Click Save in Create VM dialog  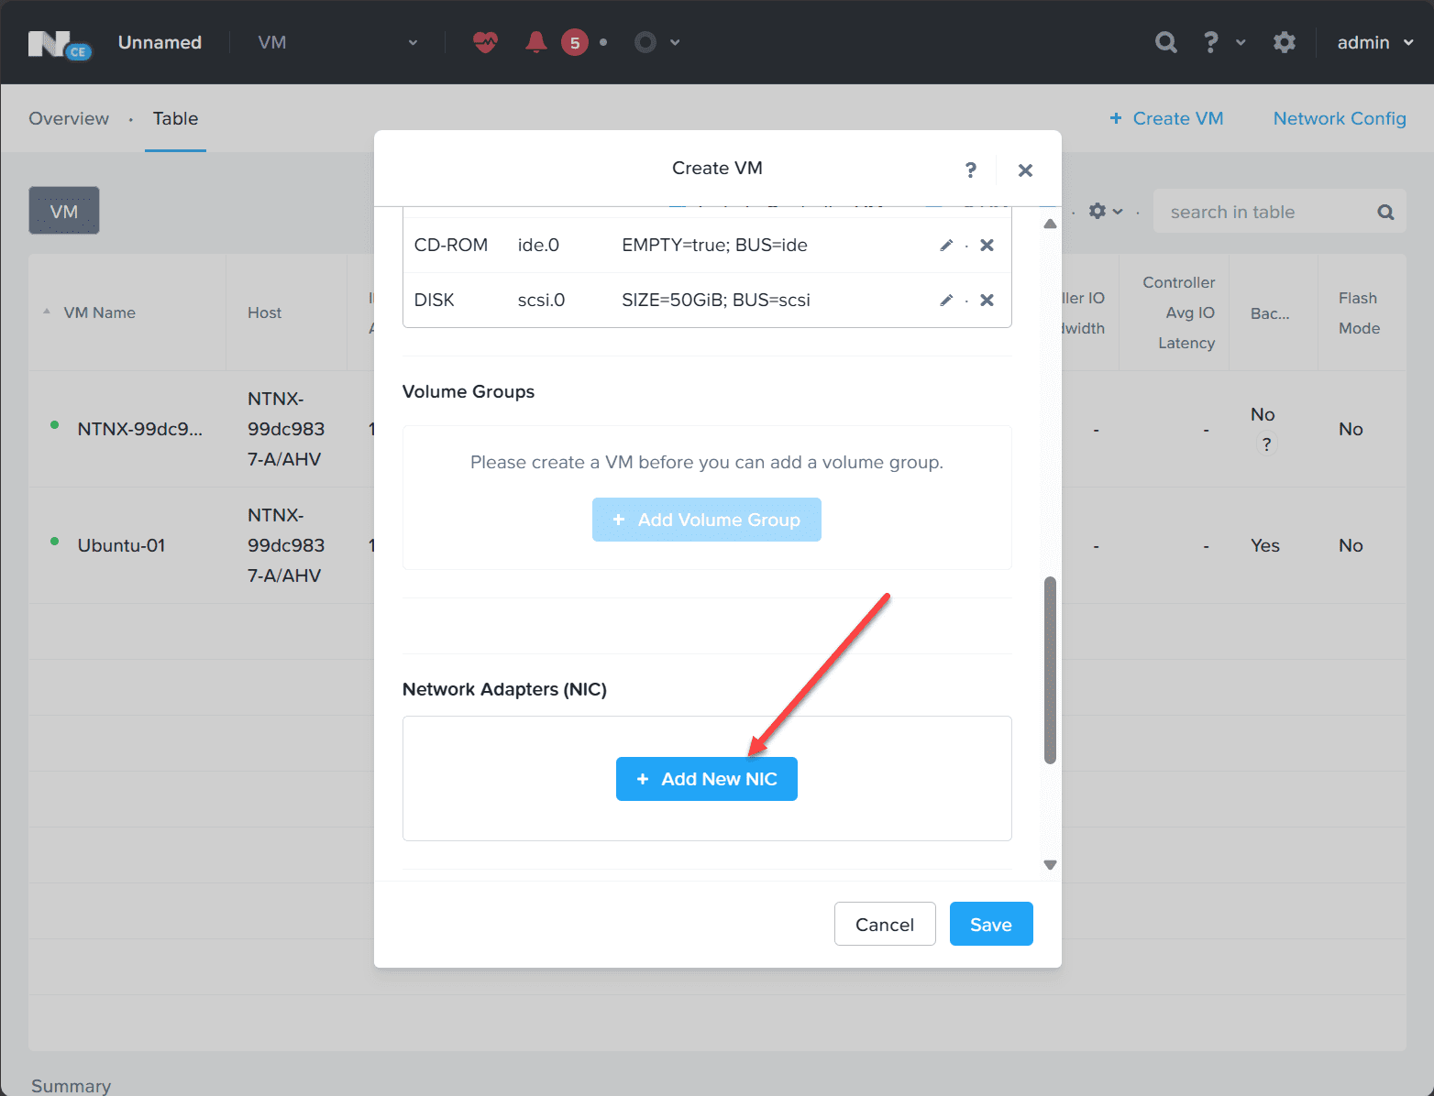click(991, 924)
